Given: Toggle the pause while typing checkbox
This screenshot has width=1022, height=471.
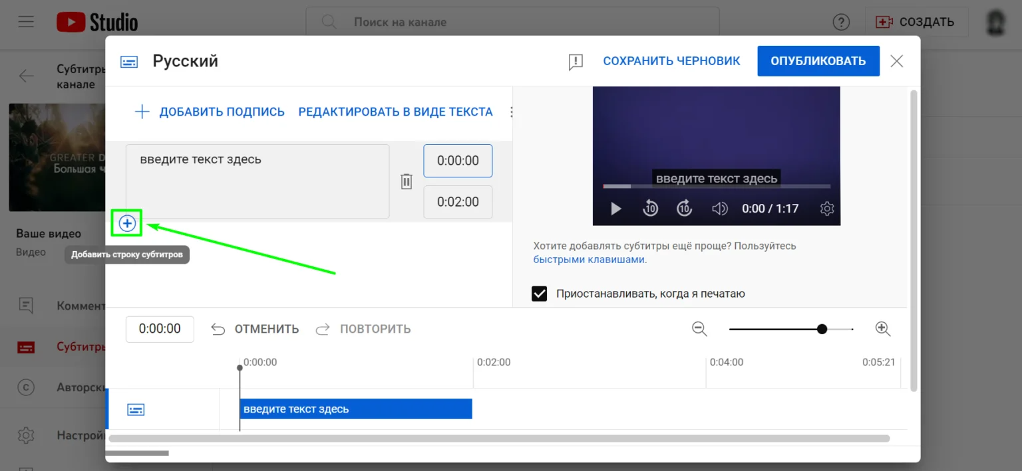Looking at the screenshot, I should coord(539,294).
